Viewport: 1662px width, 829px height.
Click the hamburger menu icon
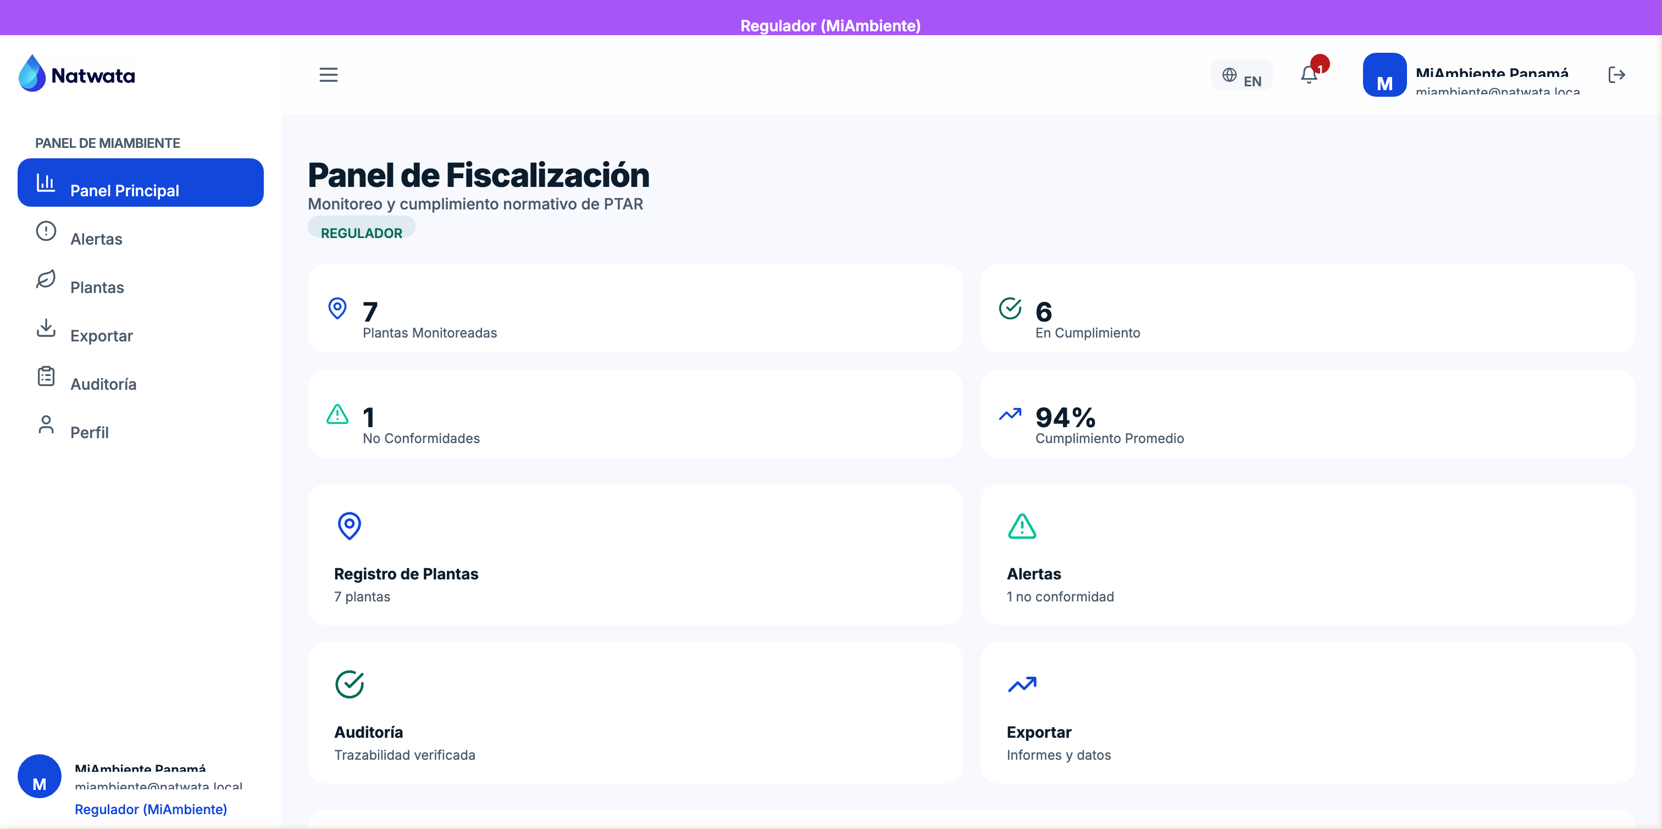[x=329, y=75]
